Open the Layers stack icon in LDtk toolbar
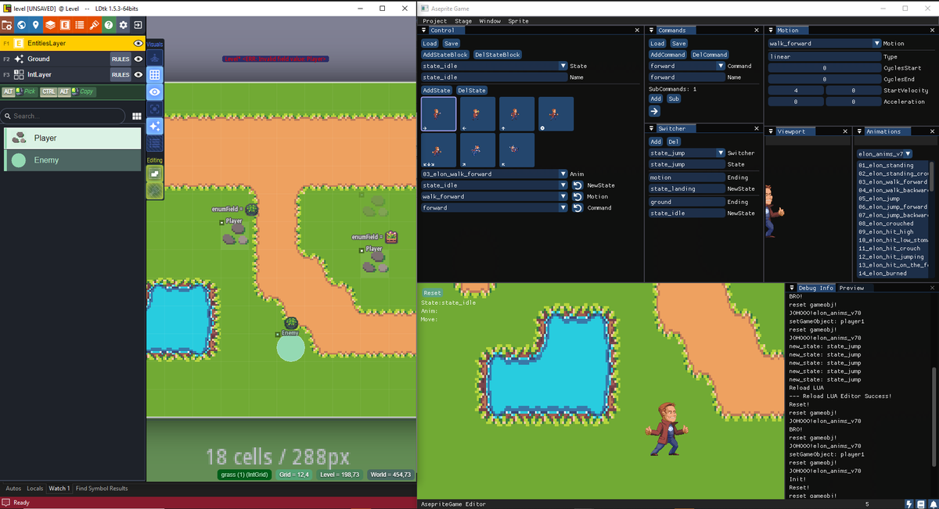This screenshot has width=939, height=509. [x=50, y=25]
